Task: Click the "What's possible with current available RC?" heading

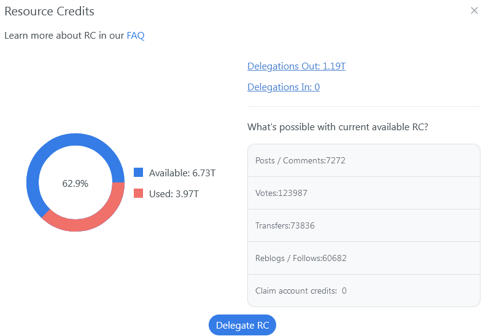Action: (x=338, y=127)
